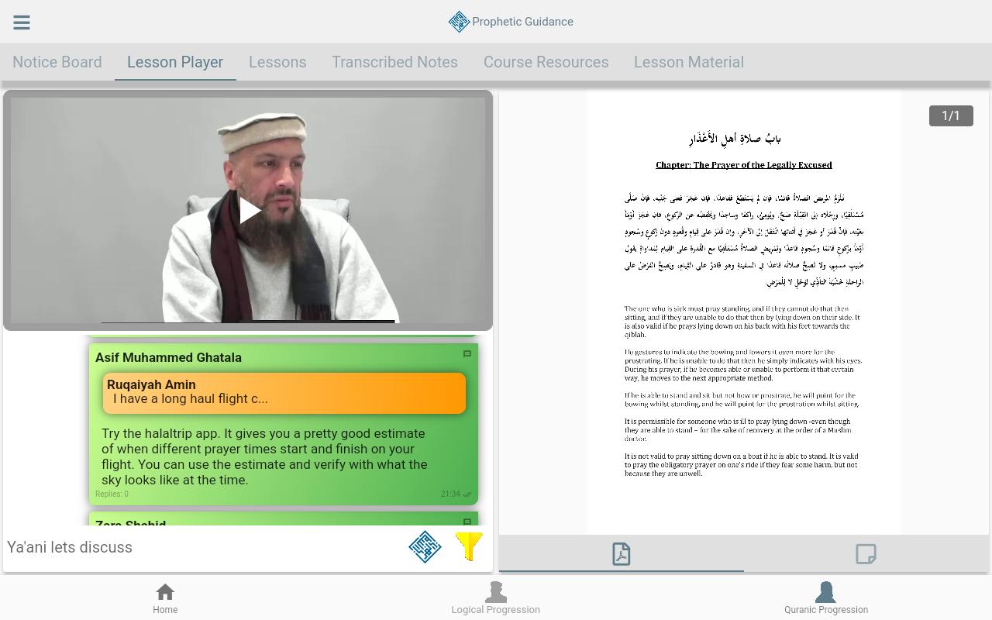
Task: Open the message icon on Zara Shahid's comment
Action: pyautogui.click(x=467, y=522)
